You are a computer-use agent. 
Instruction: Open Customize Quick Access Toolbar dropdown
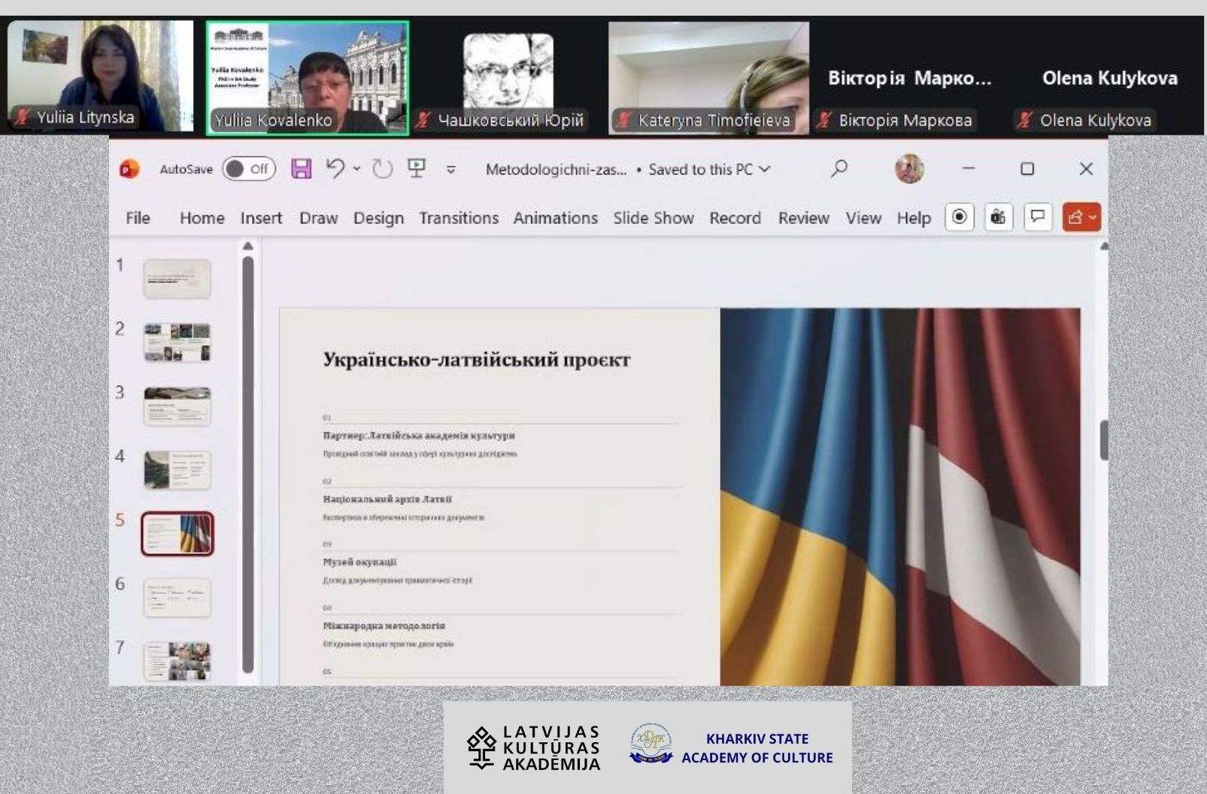pyautogui.click(x=451, y=170)
